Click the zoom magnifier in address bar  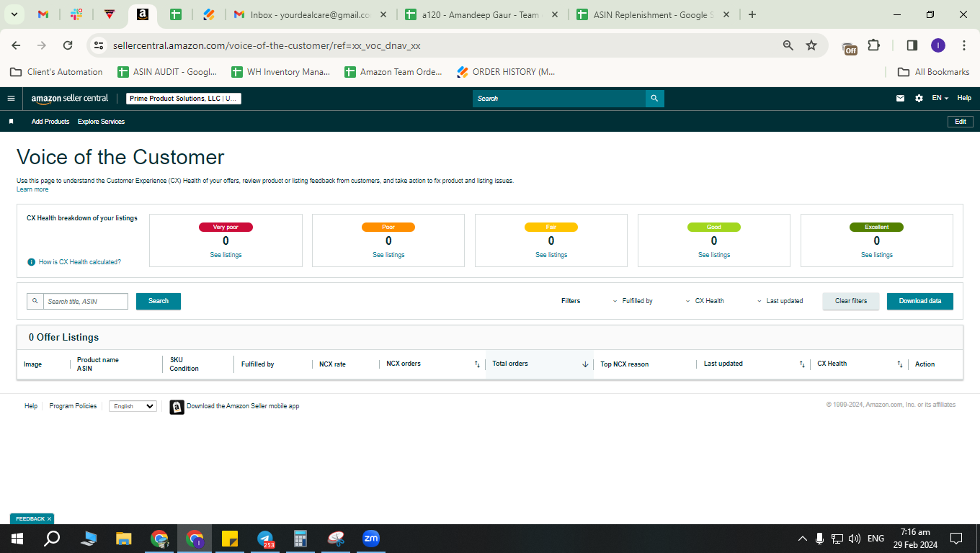(788, 45)
